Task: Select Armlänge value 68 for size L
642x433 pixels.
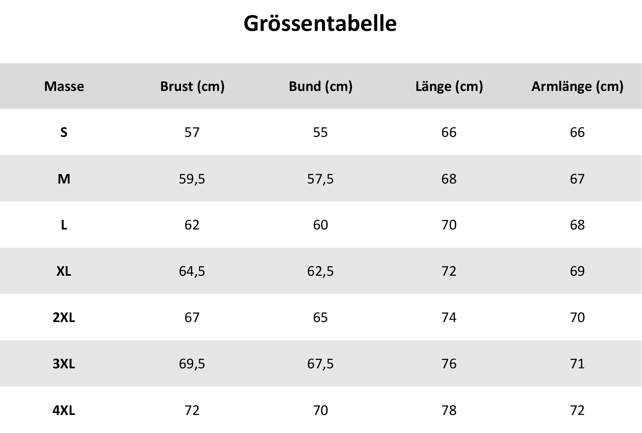Action: 577,225
